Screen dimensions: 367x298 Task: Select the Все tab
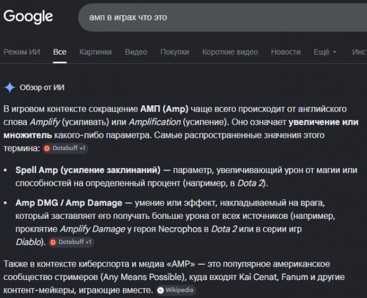pyautogui.click(x=59, y=52)
